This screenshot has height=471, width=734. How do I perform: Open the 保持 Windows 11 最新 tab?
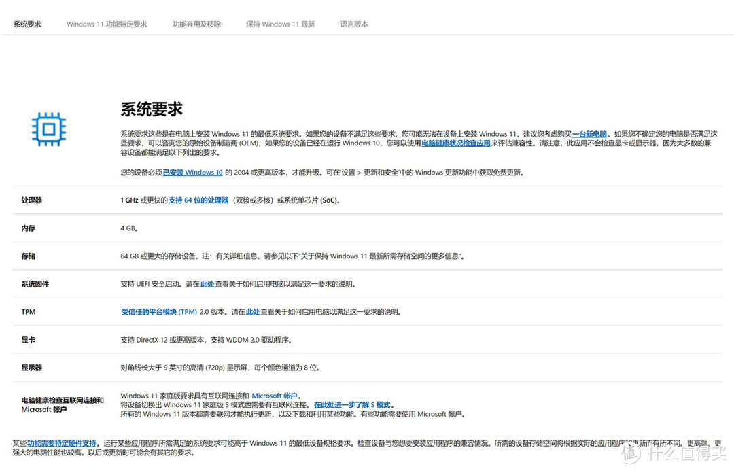coord(280,24)
